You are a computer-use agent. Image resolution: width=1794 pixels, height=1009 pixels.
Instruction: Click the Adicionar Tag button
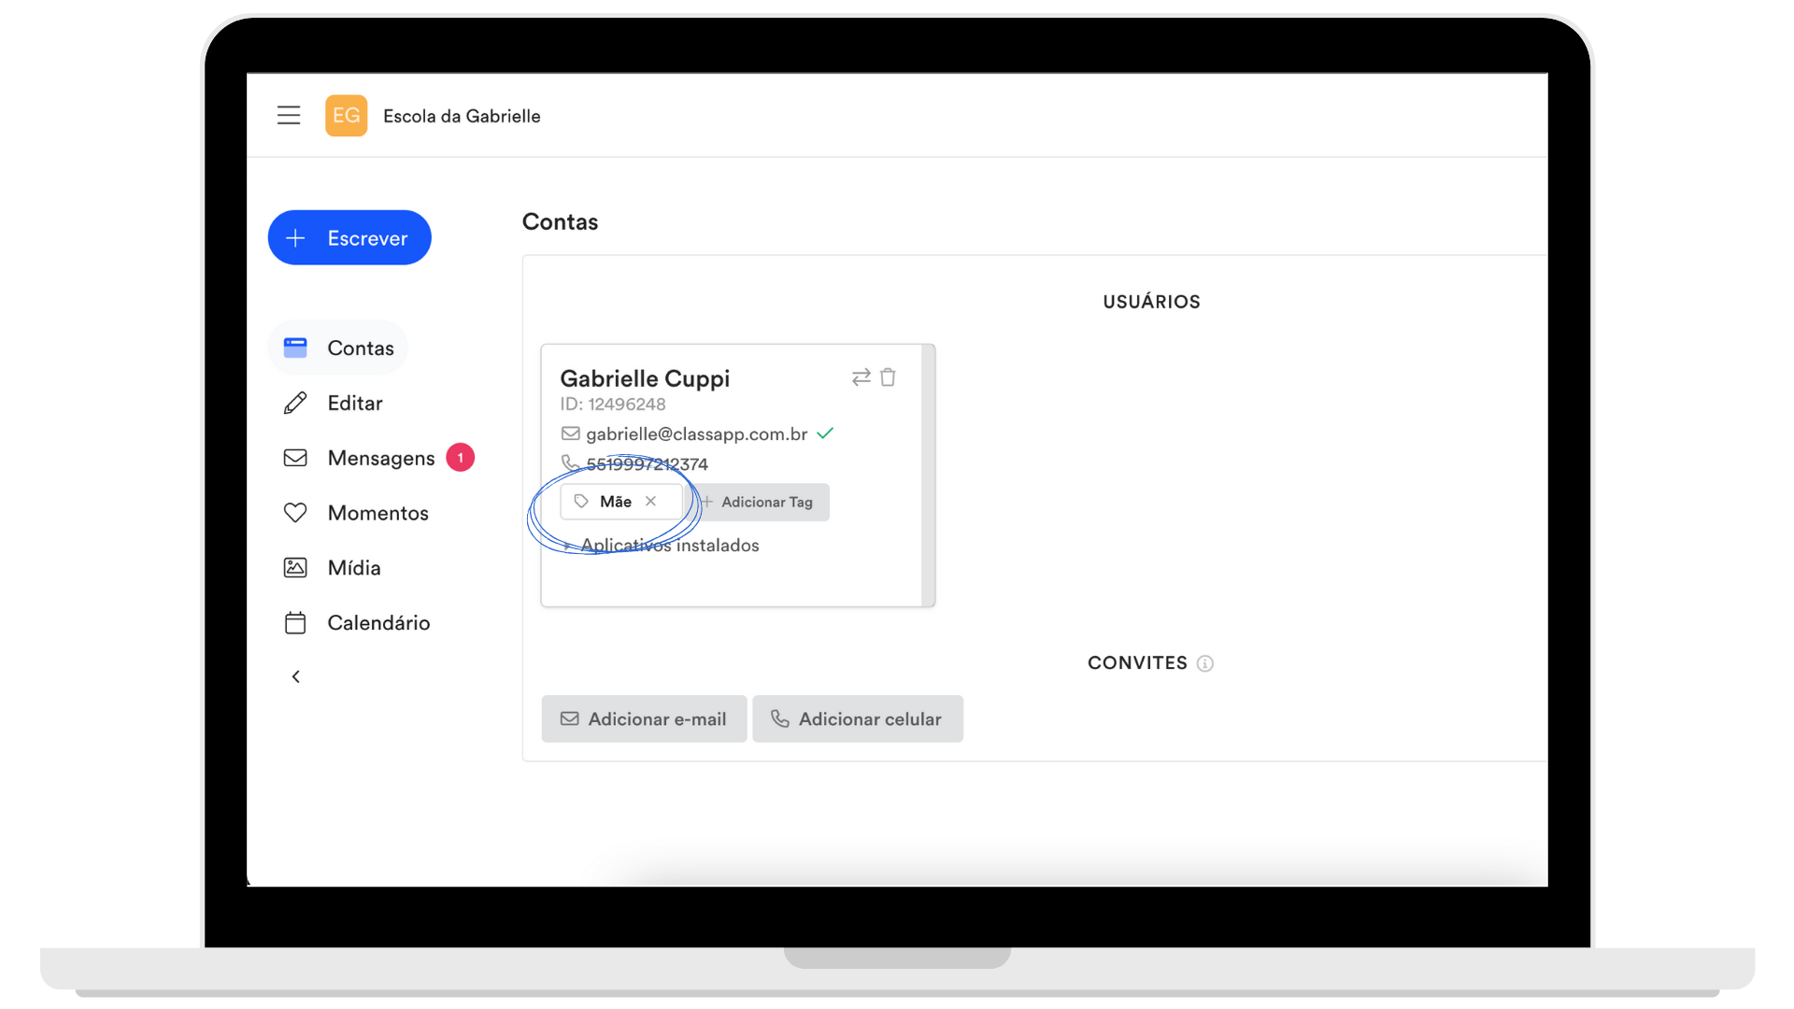pos(758,502)
